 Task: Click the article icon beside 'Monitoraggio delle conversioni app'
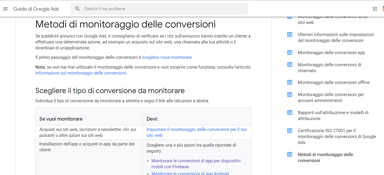[290, 53]
